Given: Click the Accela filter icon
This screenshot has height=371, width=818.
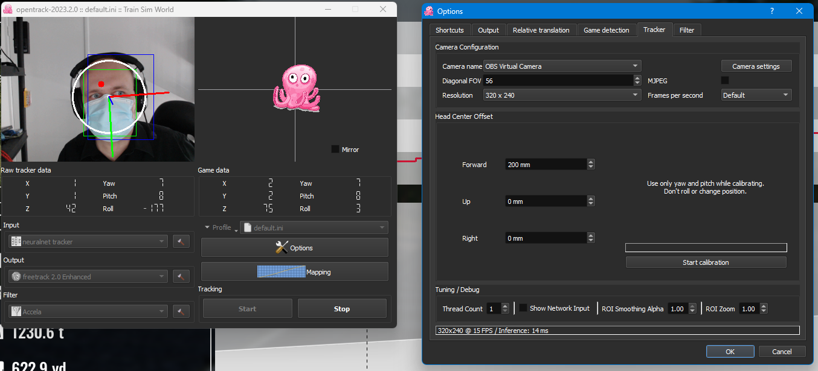Looking at the screenshot, I should click(x=16, y=311).
